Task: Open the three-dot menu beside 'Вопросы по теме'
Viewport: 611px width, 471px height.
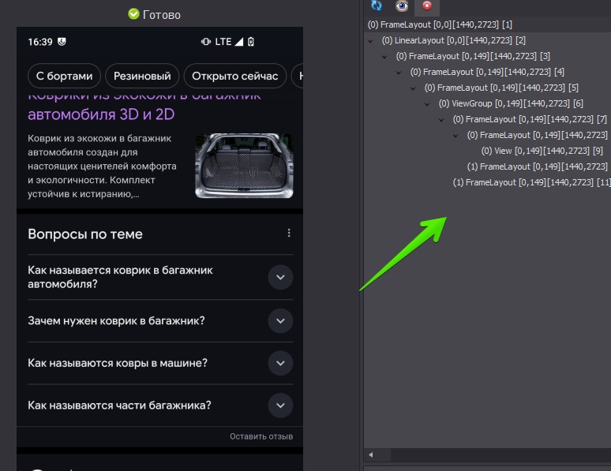Action: click(289, 233)
